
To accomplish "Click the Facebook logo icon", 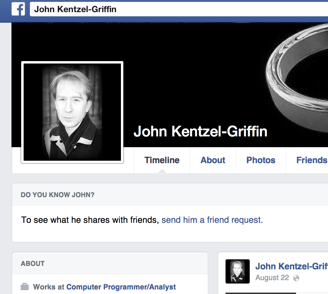I will coord(18,9).
